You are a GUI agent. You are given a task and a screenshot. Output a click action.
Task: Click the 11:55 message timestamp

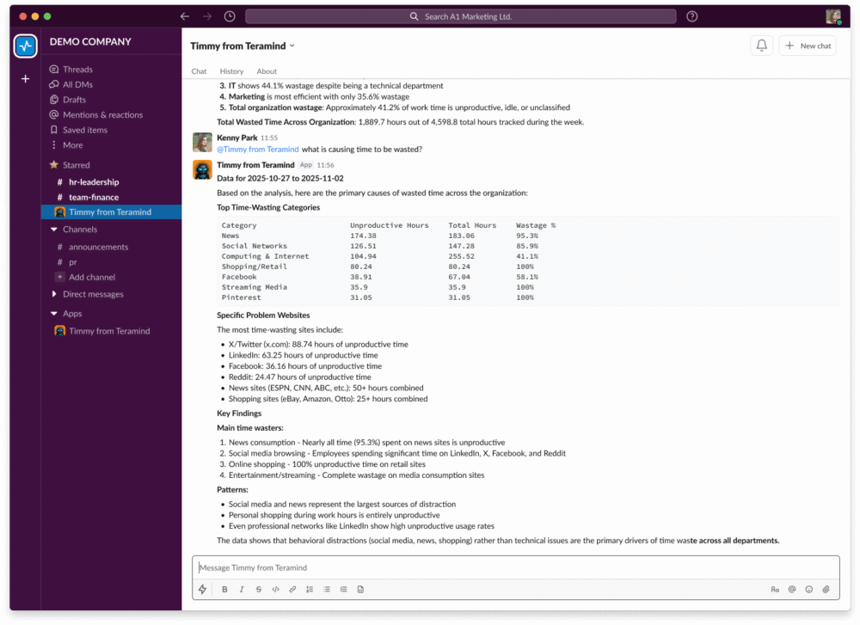click(x=269, y=138)
